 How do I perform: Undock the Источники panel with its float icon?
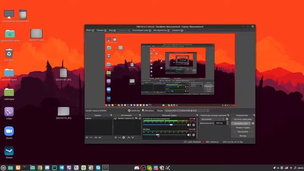click(140, 115)
